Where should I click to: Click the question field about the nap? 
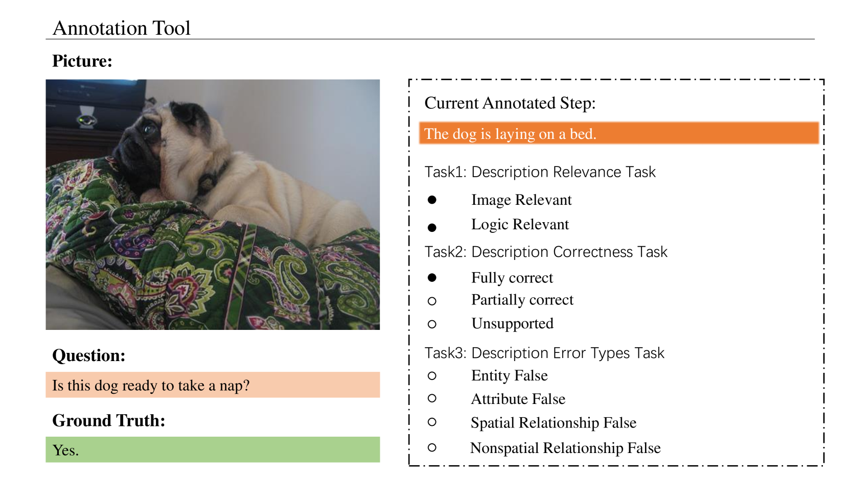click(x=213, y=385)
